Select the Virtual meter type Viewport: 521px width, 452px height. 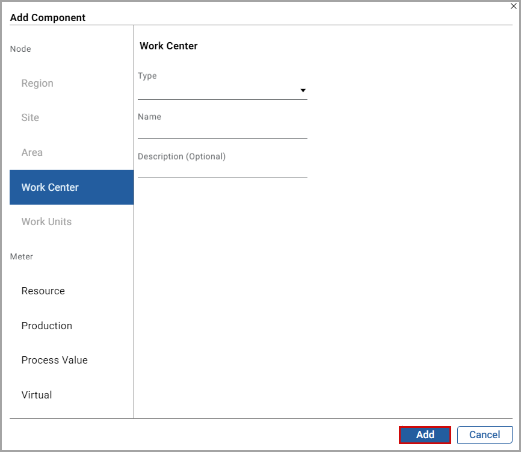(x=37, y=395)
